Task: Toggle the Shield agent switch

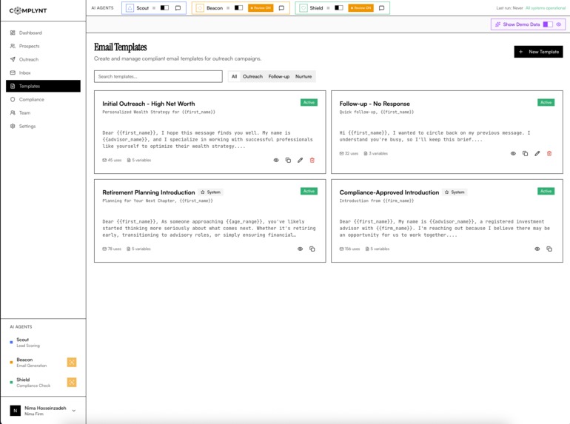Action: point(339,8)
